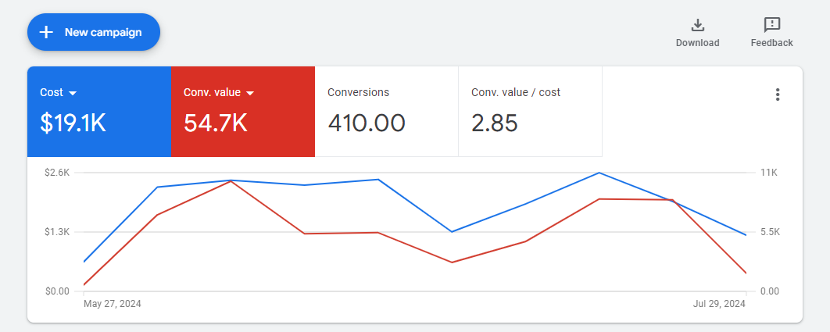This screenshot has width=830, height=332.
Task: Click the 11K right axis label
Action: (x=770, y=173)
